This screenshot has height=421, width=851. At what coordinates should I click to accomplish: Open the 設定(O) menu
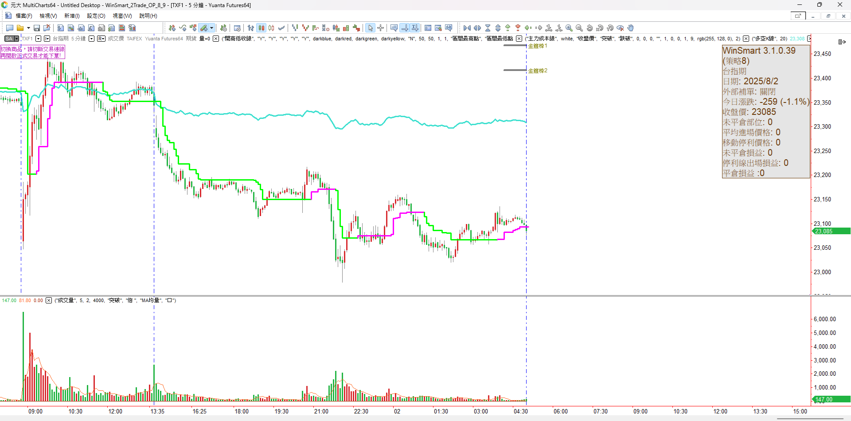96,16
